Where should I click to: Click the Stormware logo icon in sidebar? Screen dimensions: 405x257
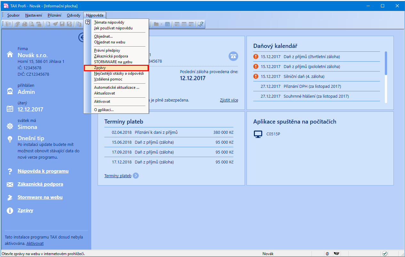coord(10,198)
